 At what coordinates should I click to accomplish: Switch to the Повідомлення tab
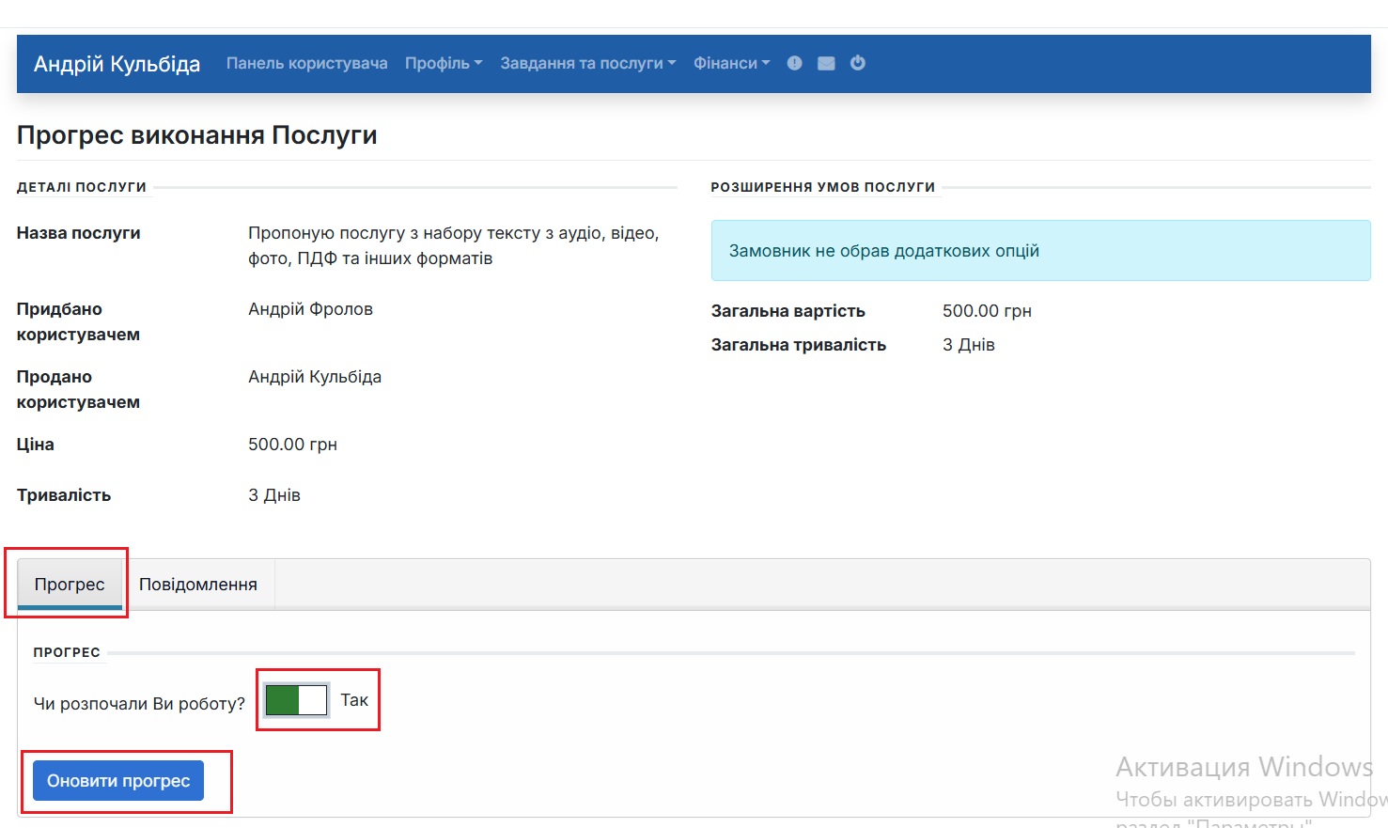[x=198, y=584]
